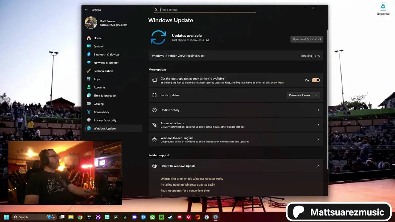Open Installing pending Windows updates easily link
The image size is (395, 222).
[x=188, y=185]
